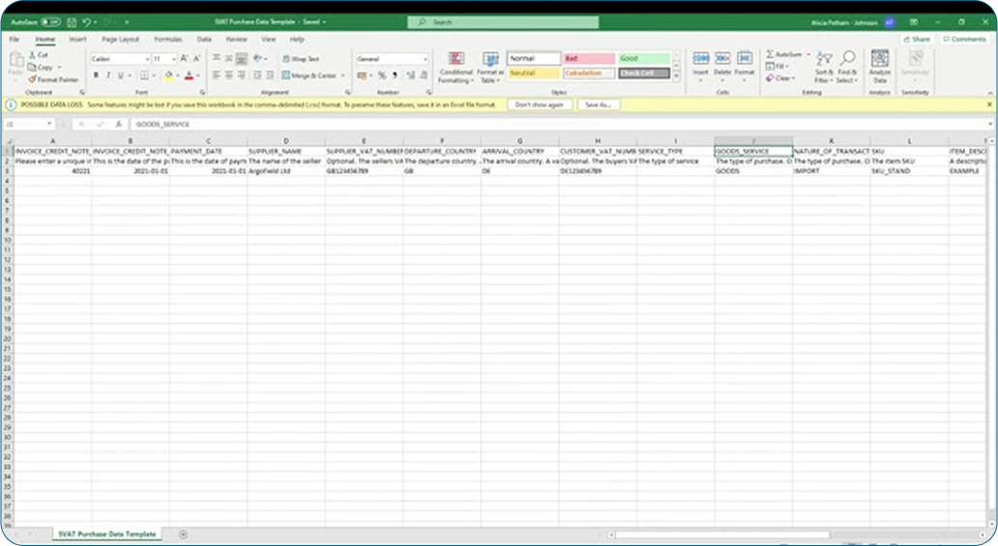Screen dimensions: 998x546
Task: Open the General number format dropdown
Action: (426, 59)
